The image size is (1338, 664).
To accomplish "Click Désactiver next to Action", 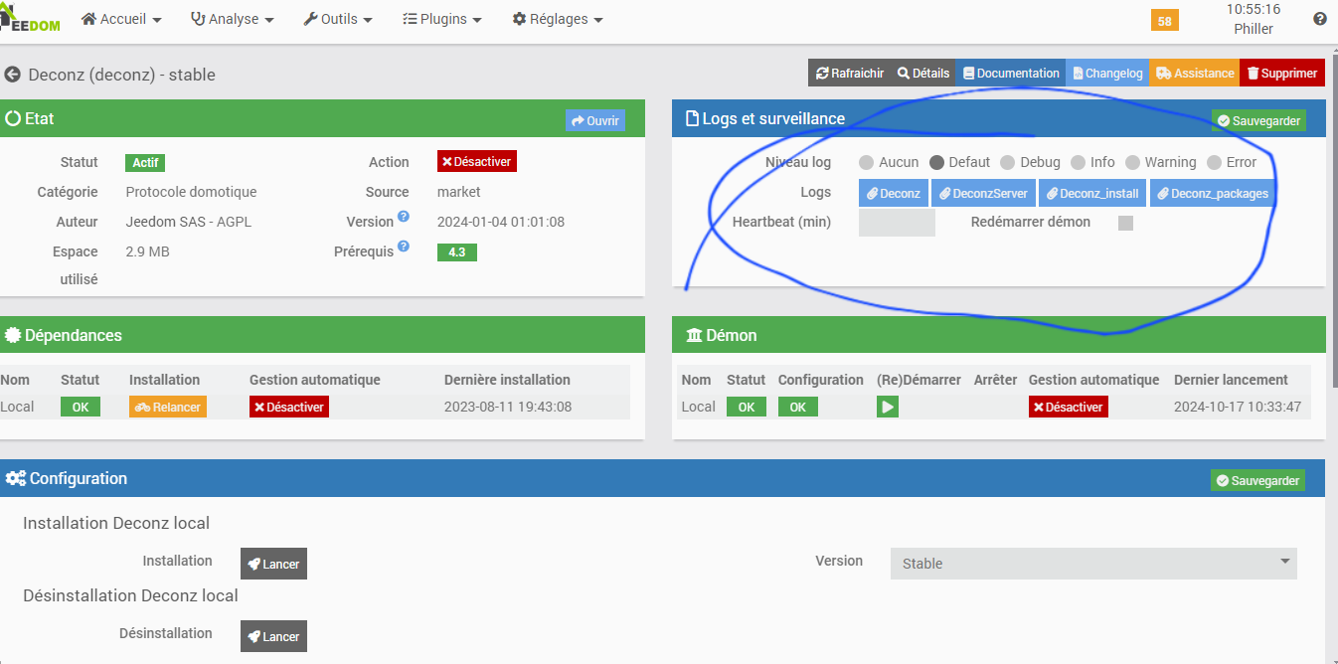I will tap(477, 162).
